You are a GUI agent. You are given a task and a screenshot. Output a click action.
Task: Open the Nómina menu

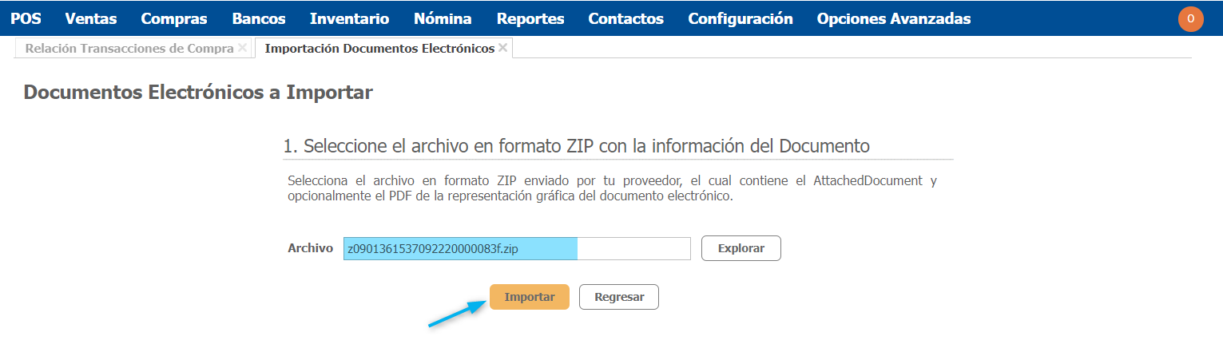click(443, 18)
